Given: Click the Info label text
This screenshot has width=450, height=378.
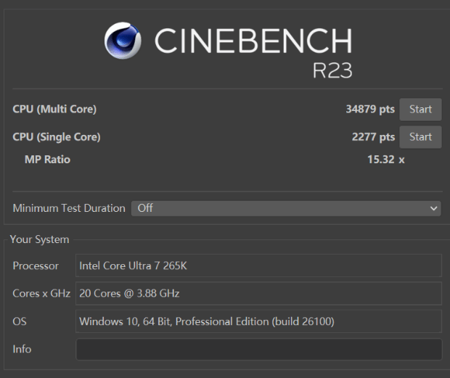Looking at the screenshot, I should coord(22,349).
